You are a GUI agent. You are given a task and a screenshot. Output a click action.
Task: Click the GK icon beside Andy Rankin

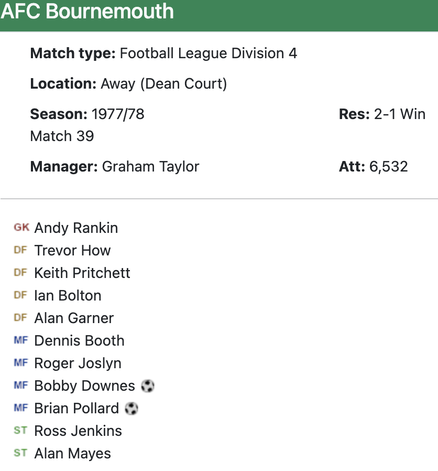coord(21,228)
